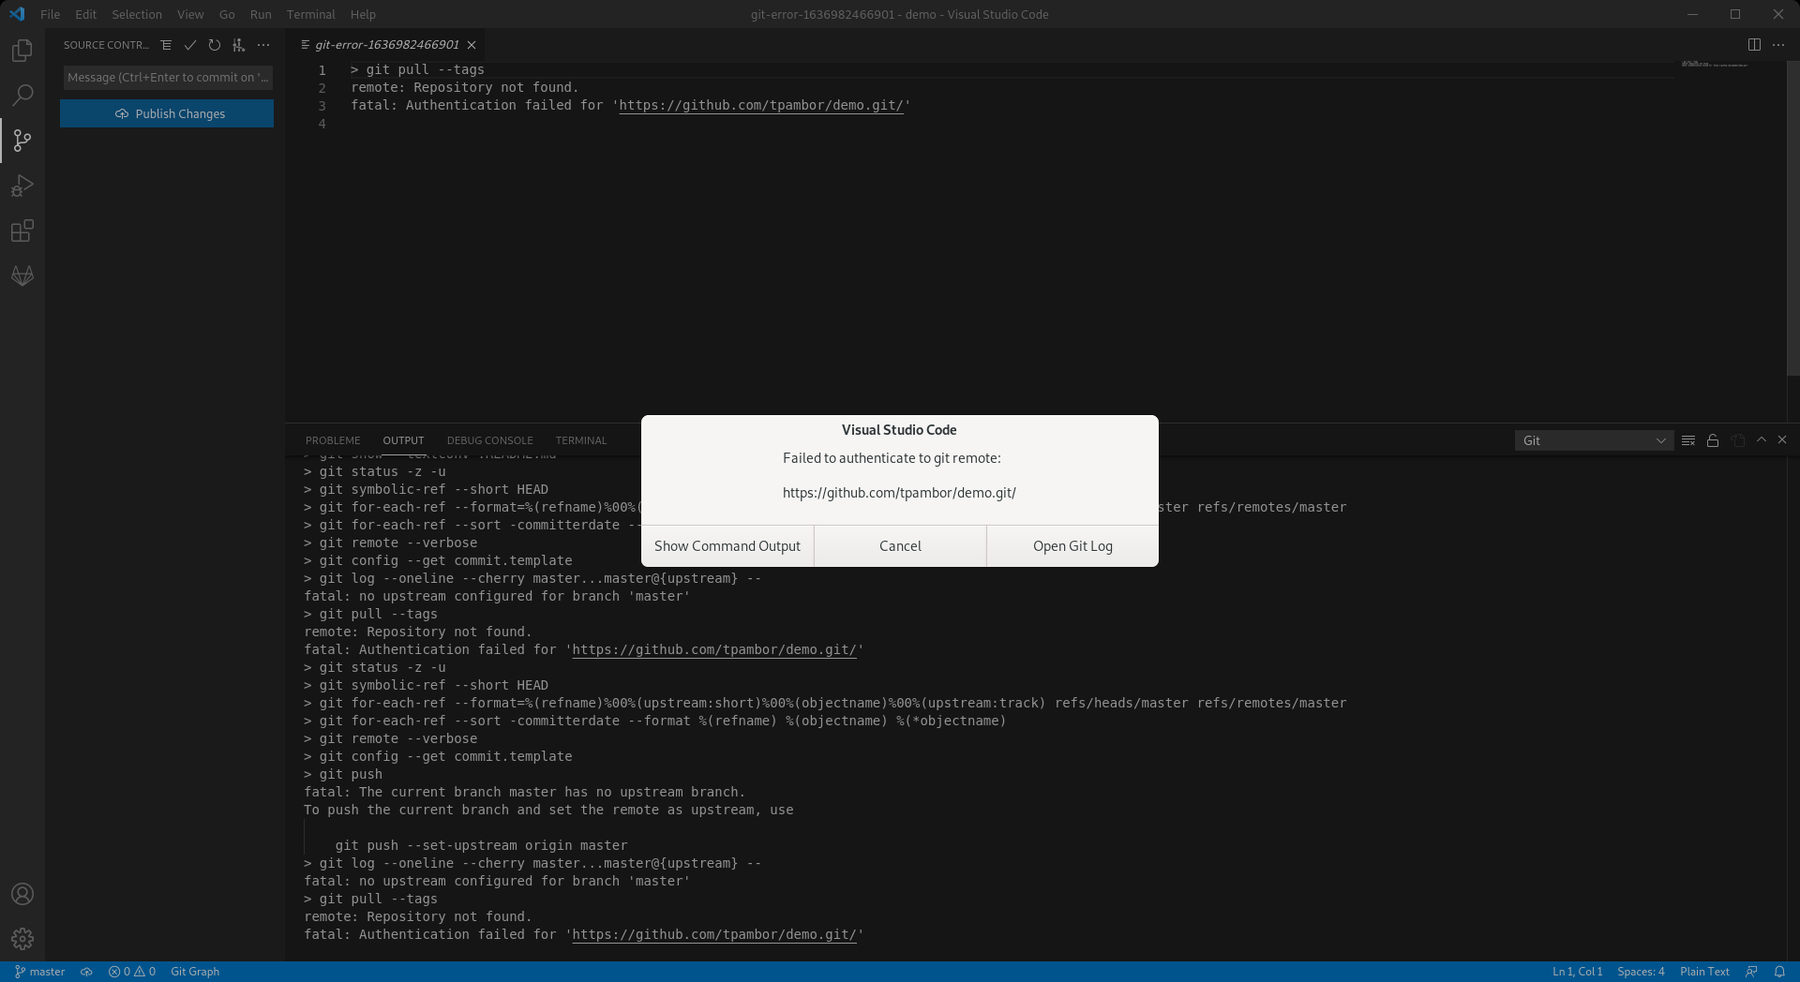Click line number 2 in editor gutter
Screen dimensions: 1800x982
(322, 88)
